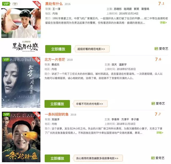The image size is (171, 164).
Task: Click the iQiyi logo for 黑处有什么
Action: [x=161, y=49]
